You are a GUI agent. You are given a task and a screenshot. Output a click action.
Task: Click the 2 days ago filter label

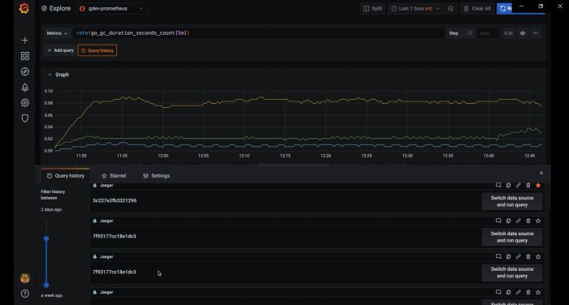51,209
